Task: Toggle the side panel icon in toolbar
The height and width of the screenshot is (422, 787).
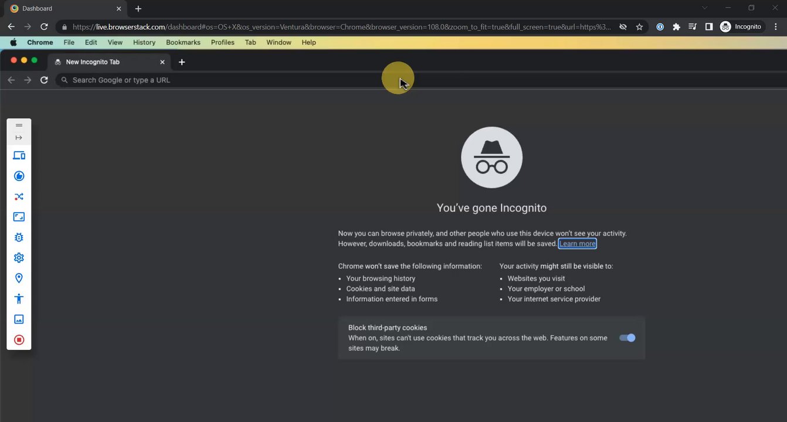Action: click(708, 27)
